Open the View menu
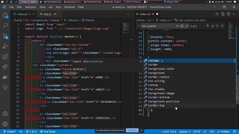The image size is (239, 134). coord(42,7)
